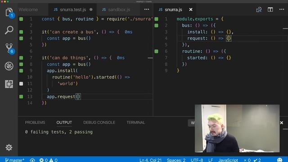
Task: Click the feedback smiley icon
Action: coord(279,160)
